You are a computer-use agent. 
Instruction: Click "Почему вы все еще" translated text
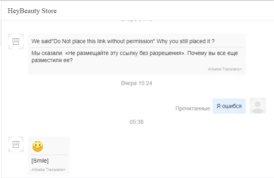pyautogui.click(x=213, y=53)
